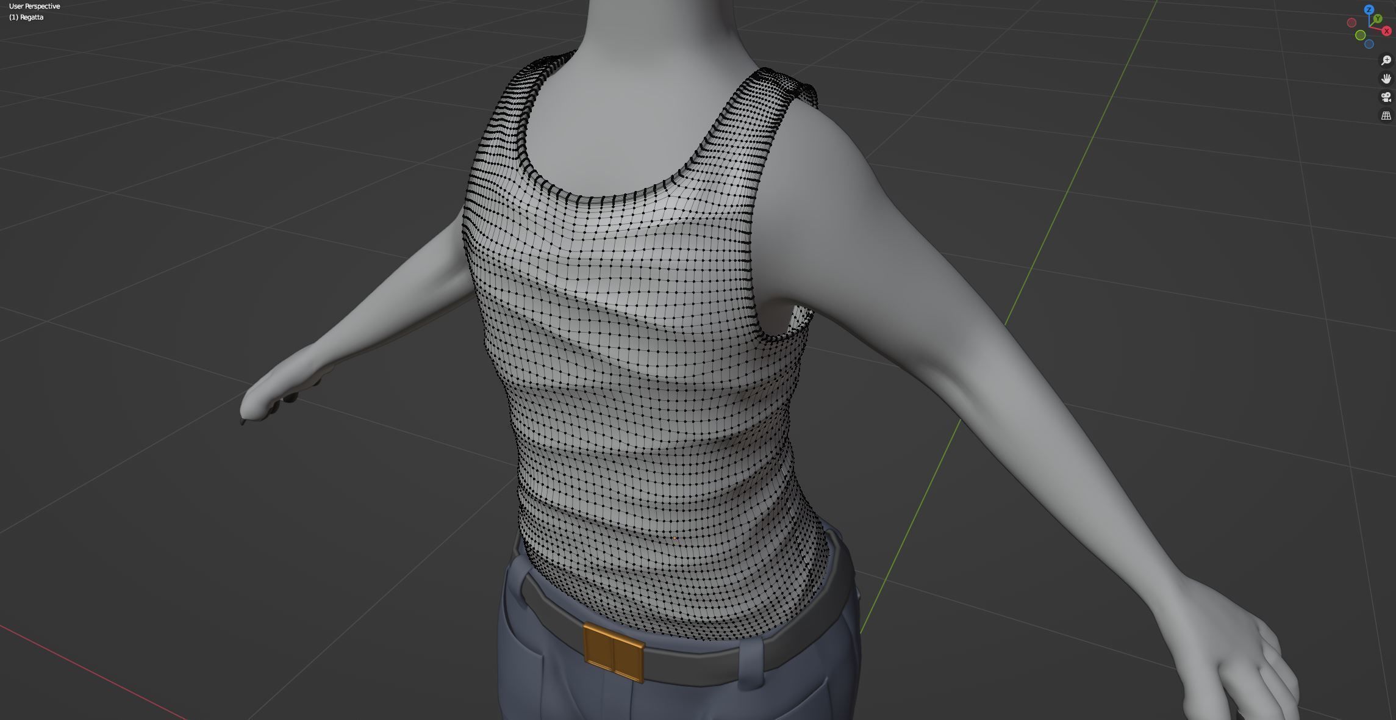Click the hand pan-view icon
Image resolution: width=1396 pixels, height=720 pixels.
click(x=1386, y=78)
